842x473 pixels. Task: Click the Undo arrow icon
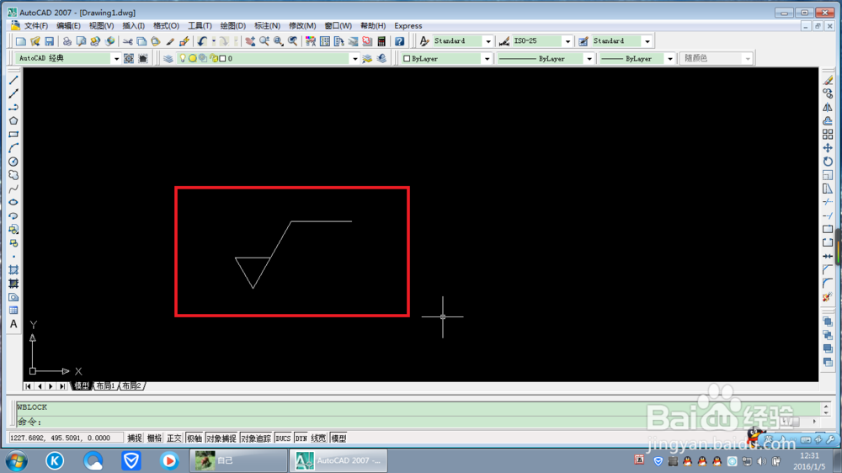click(202, 41)
